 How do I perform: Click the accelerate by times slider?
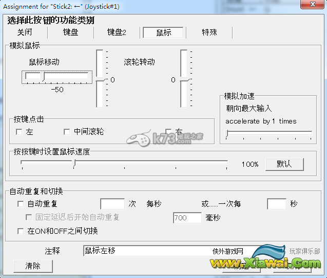[268, 134]
